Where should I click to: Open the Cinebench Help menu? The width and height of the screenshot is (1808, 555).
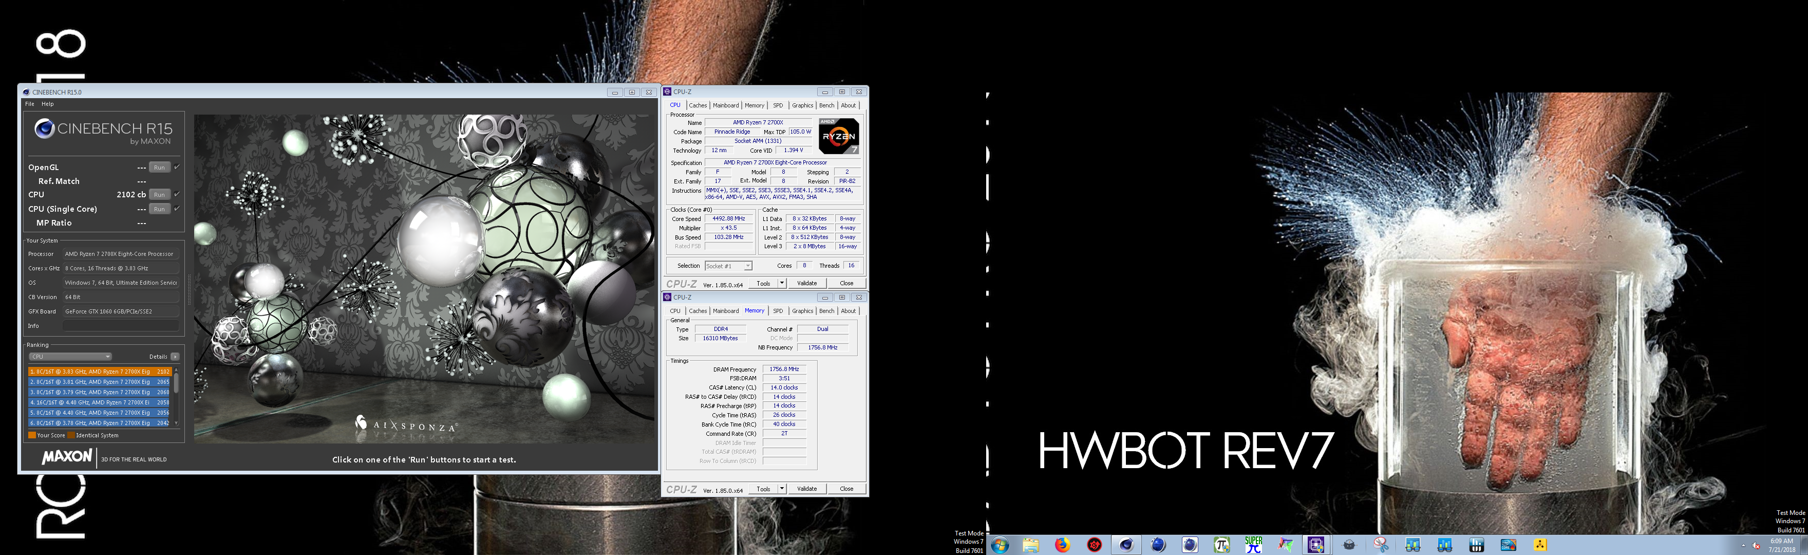[x=48, y=104]
